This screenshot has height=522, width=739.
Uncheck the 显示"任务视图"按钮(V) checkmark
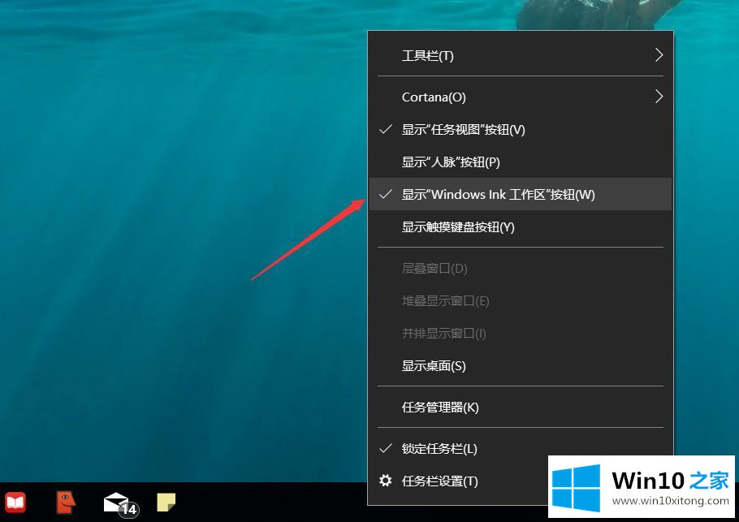pyautogui.click(x=386, y=129)
